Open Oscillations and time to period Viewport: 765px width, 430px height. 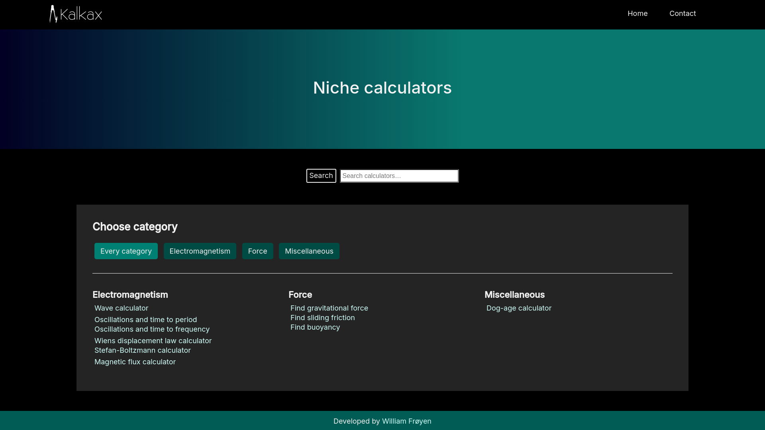(x=145, y=320)
